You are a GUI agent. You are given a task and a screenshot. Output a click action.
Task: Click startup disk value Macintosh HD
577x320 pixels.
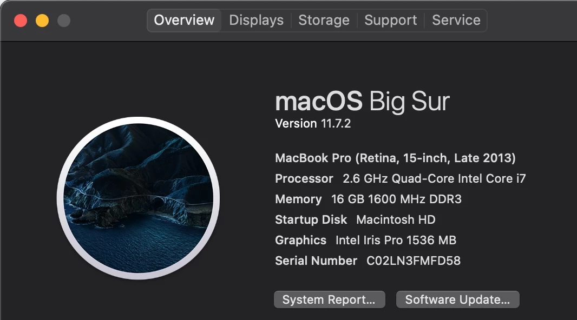tap(396, 219)
